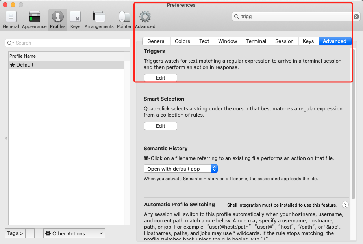Viewport: 363px width, 244px height.
Task: Switch to the Pointer preferences pane
Action: coord(124,20)
